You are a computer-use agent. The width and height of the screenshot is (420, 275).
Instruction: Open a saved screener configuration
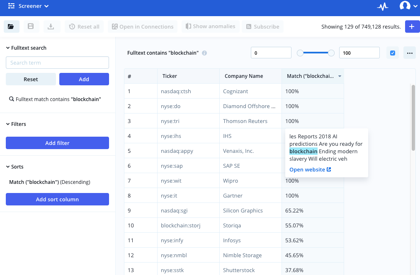click(x=11, y=26)
